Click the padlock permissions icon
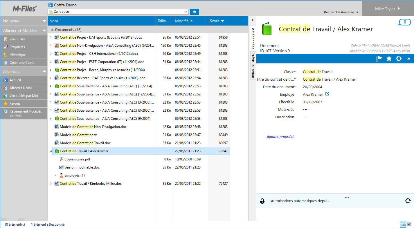 coord(262,201)
